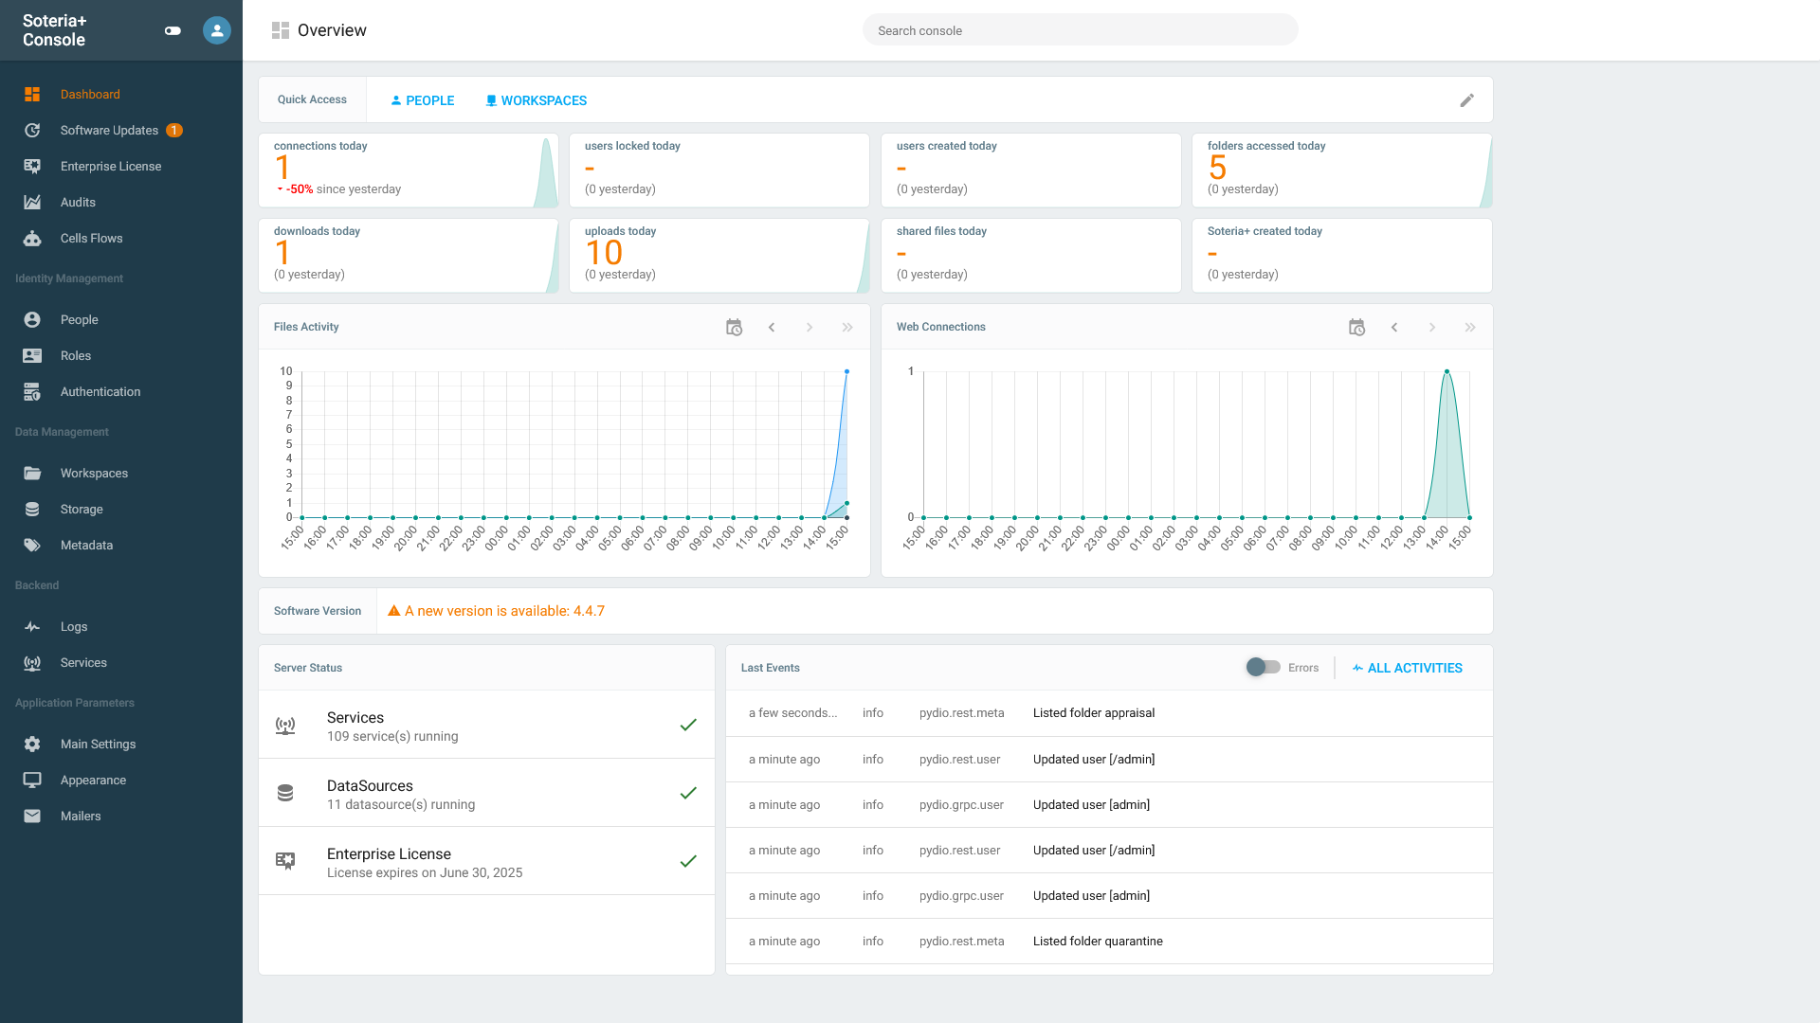The width and height of the screenshot is (1820, 1023).
Task: Open the calendar picker on Files Activity chart
Action: [735, 327]
